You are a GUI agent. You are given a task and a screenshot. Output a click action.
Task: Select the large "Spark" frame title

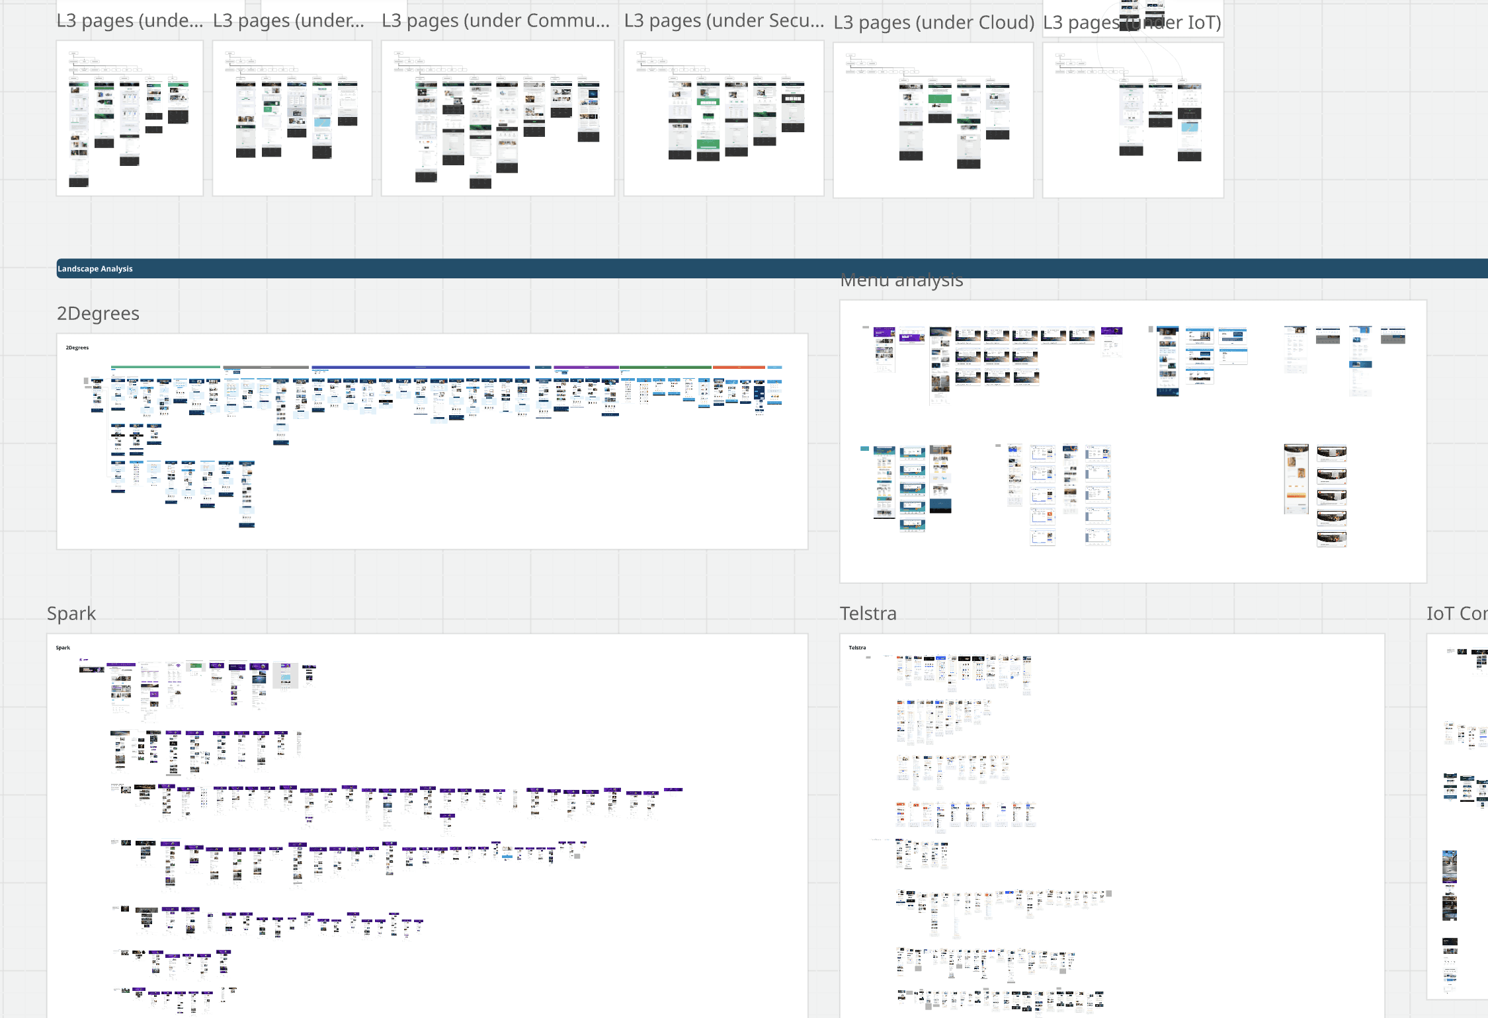point(71,613)
